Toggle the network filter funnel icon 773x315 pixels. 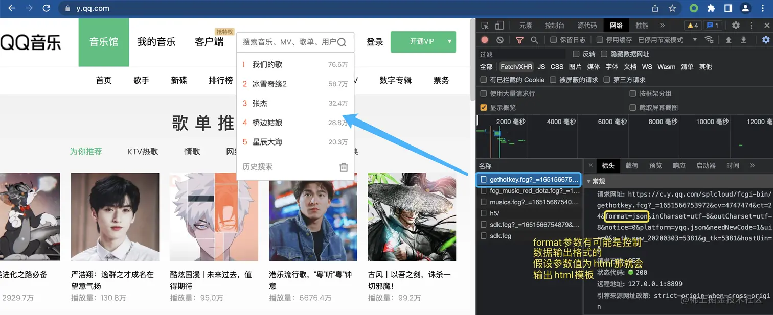(x=519, y=40)
